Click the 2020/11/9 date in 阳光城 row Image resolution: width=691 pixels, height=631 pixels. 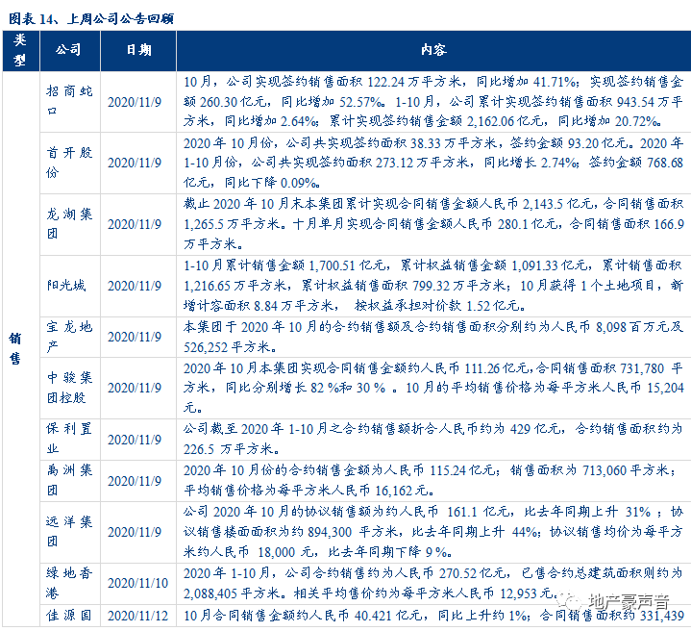coord(135,286)
